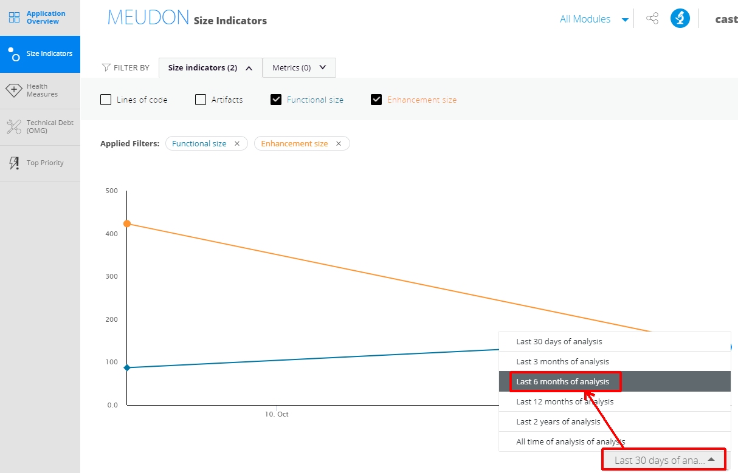Screen dimensions: 738x473
Task: Click the share icon in header
Action: click(652, 19)
